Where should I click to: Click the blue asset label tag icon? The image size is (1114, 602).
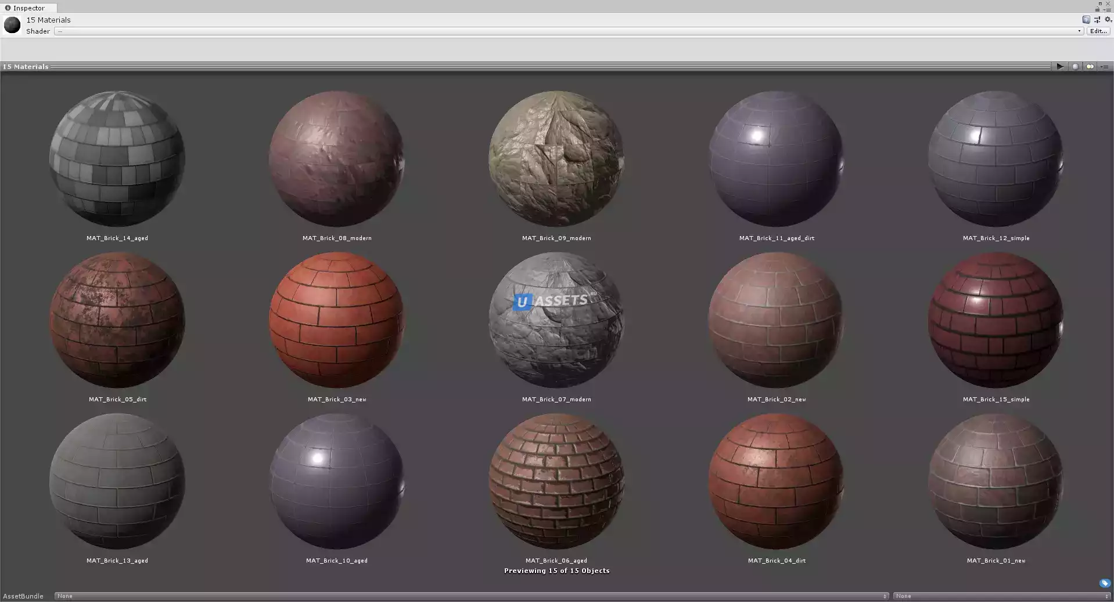tap(1105, 583)
